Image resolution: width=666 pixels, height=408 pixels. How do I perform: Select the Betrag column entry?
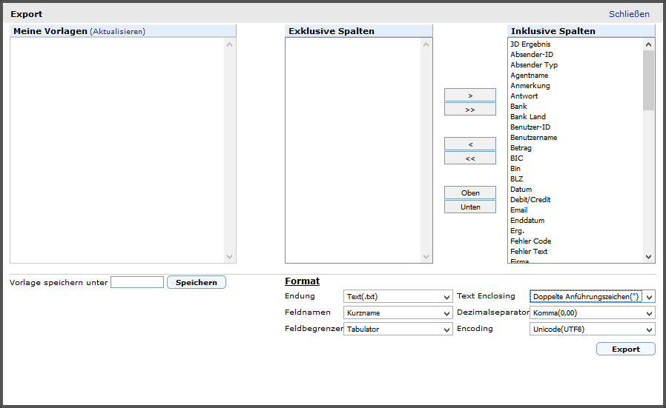coord(521,148)
